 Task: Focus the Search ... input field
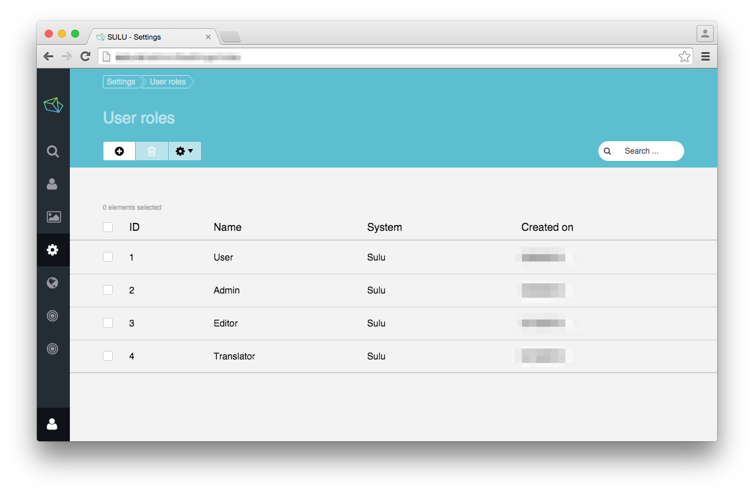[641, 151]
